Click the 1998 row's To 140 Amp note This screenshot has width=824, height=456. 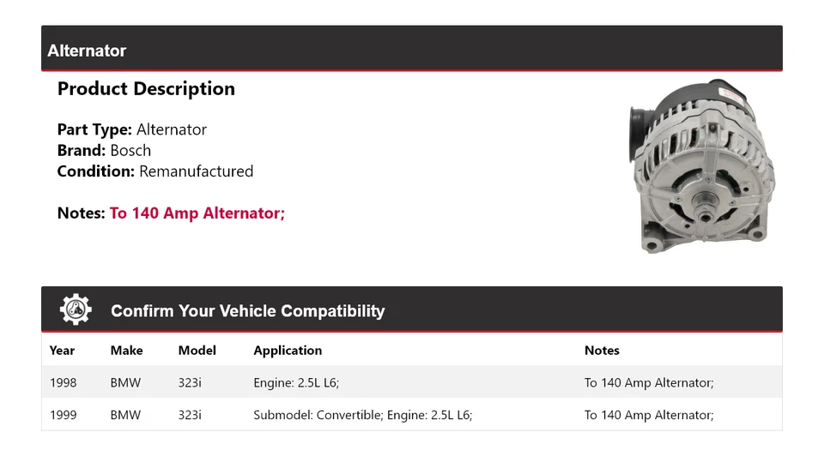(x=649, y=382)
